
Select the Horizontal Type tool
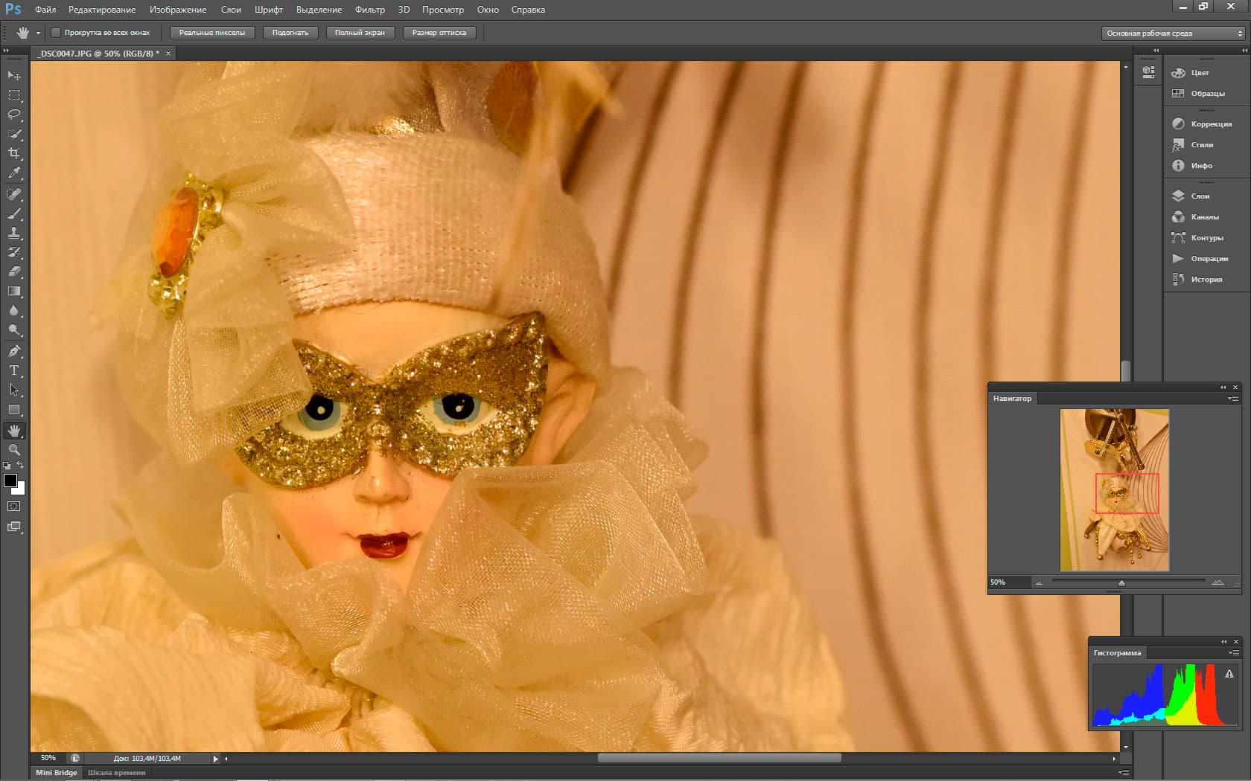(14, 370)
